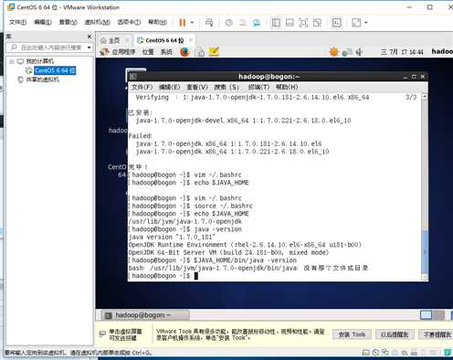453x360 pixels.
Task: Launch Firefox from the CentOS panel
Action: (x=184, y=52)
